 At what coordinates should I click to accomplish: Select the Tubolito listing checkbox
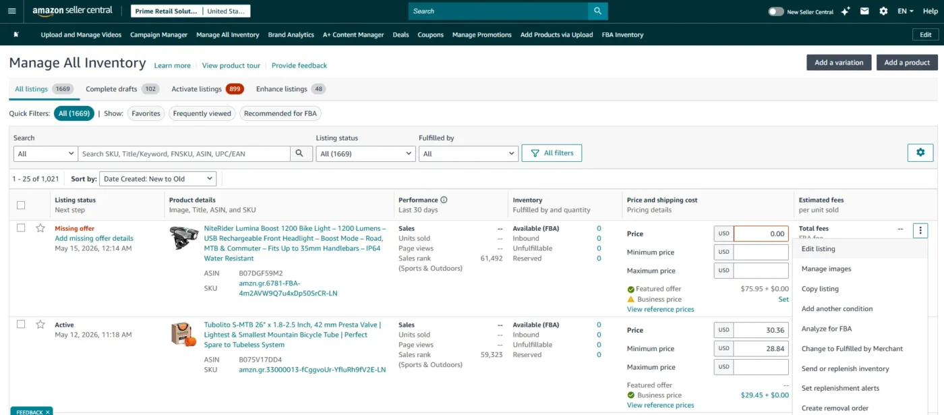[x=21, y=325]
